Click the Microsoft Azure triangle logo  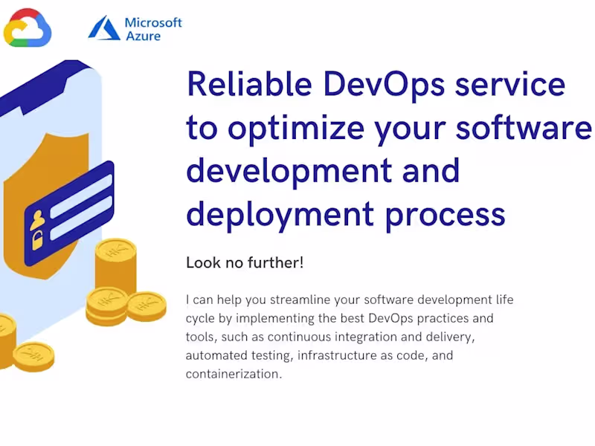104,28
